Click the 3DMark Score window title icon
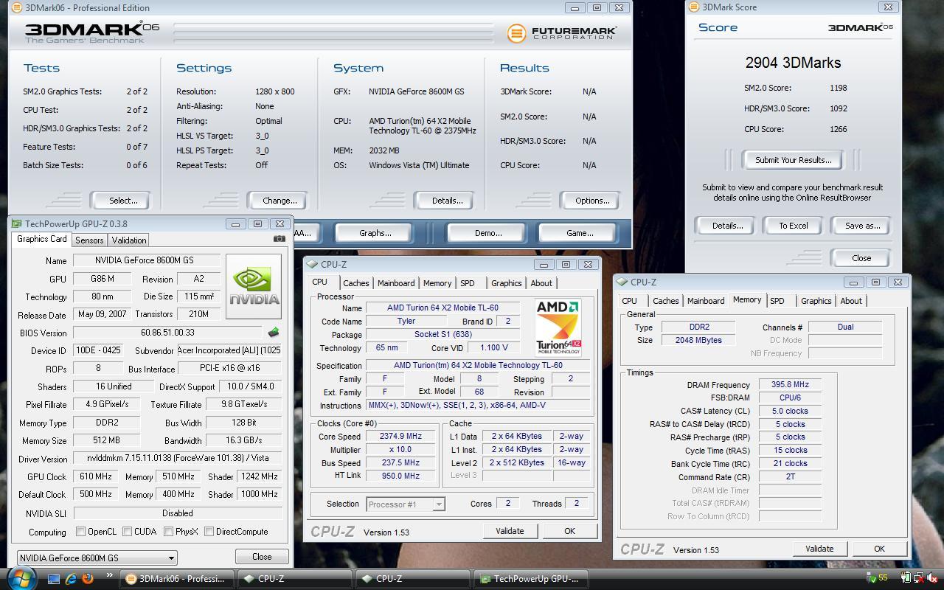 pos(694,7)
